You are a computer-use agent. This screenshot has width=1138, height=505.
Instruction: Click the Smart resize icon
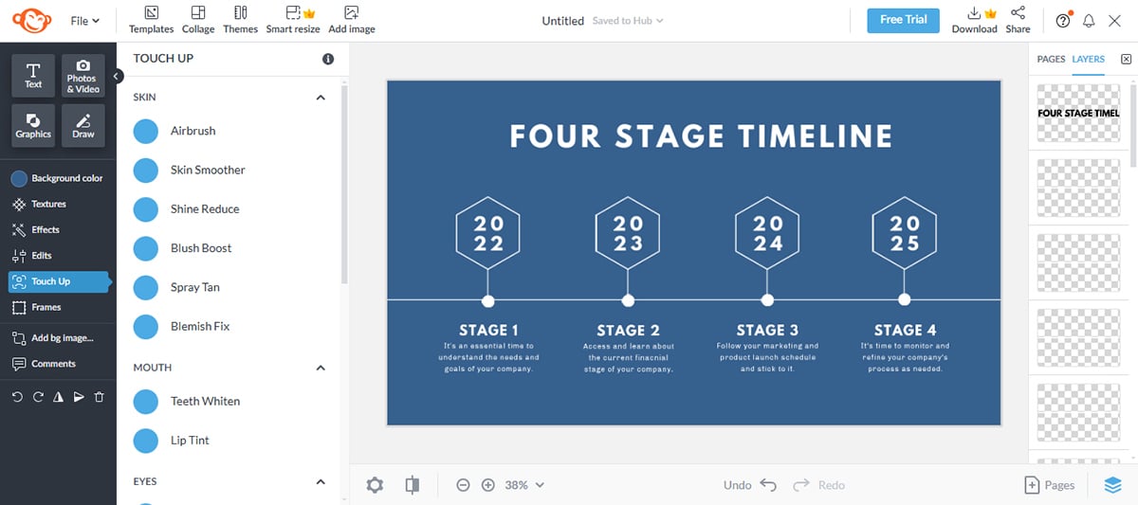tap(292, 19)
